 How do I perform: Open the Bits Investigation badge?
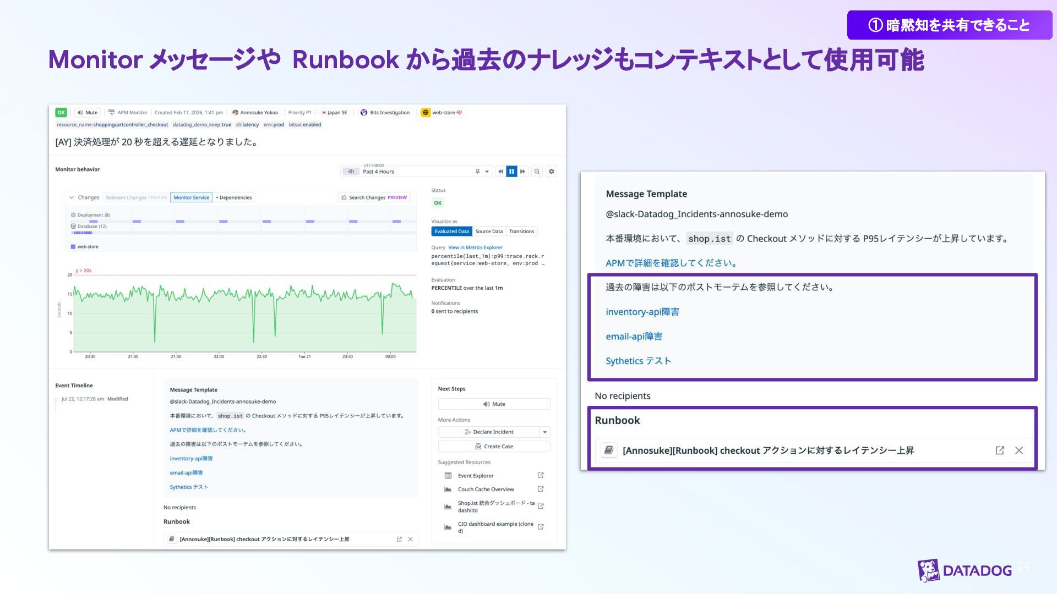tap(385, 113)
